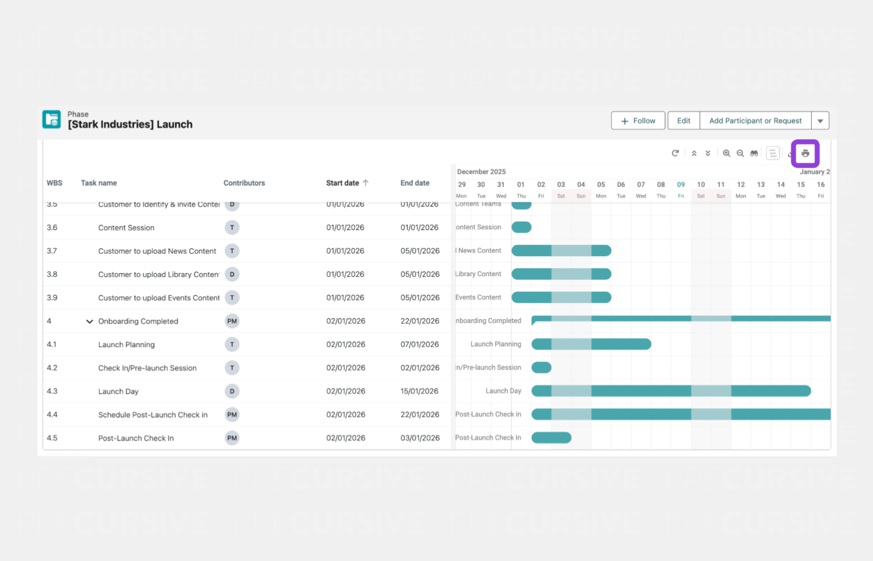Viewport: 873px width, 561px height.
Task: Select the PM contributor badge for Onboarding Completed
Action: 232,322
